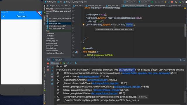Open dart:async/zone.dart link in frame #1

[89, 76]
